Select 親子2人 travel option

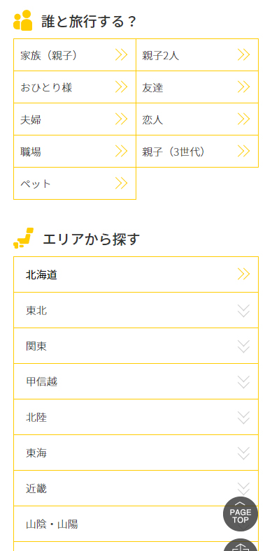click(x=197, y=55)
